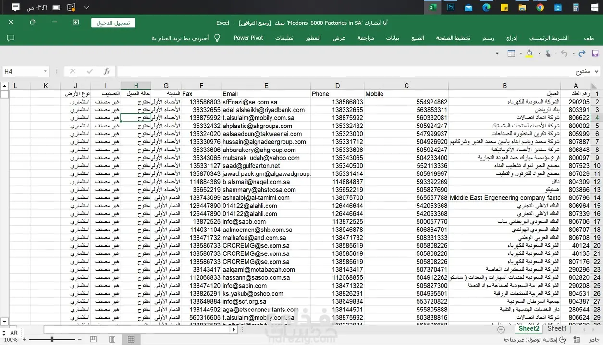Open the بيانات (Data) ribbon tab
The width and height of the screenshot is (603, 345).
tap(392, 38)
